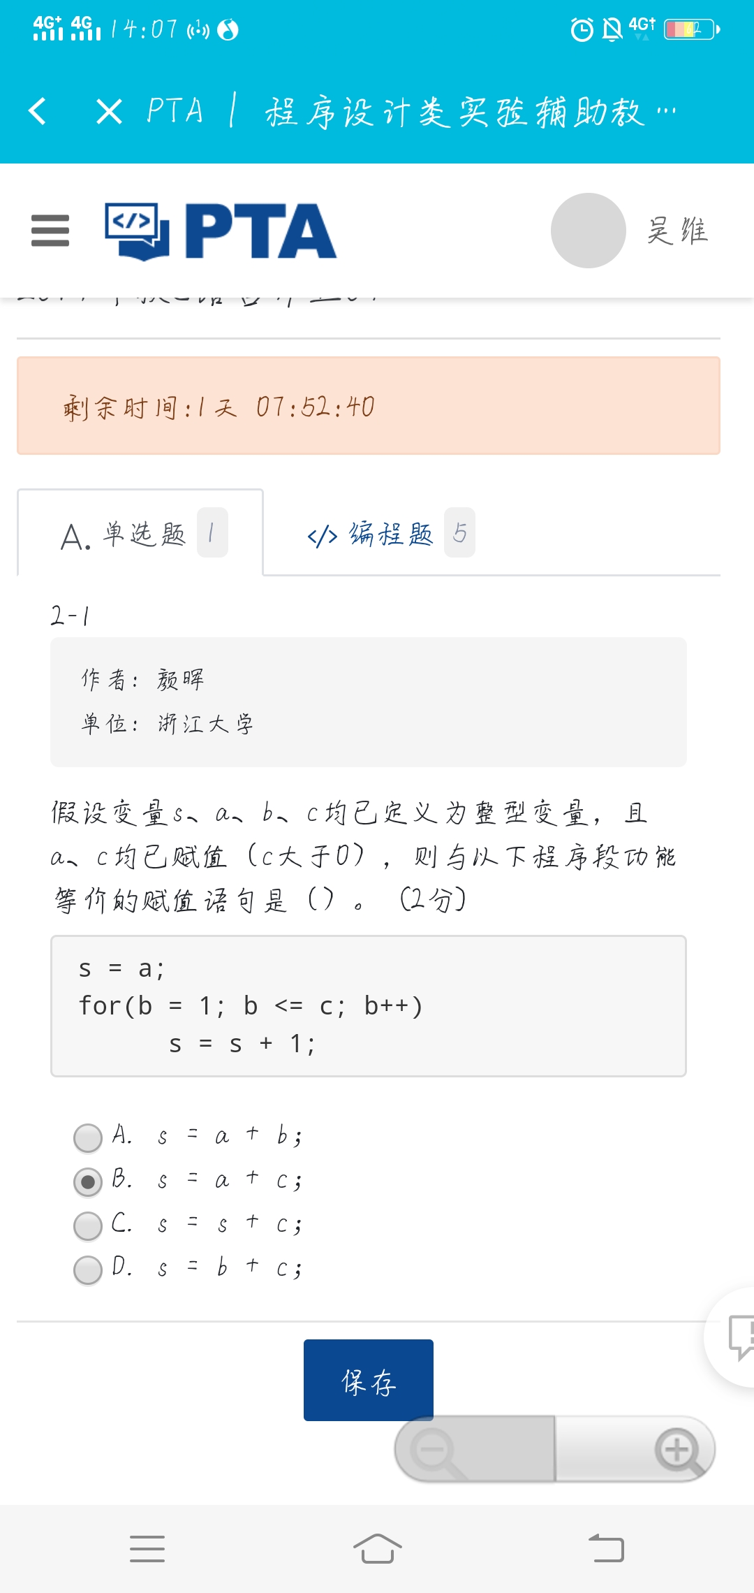Open the feedback chat bubble icon
754x1593 pixels.
[x=740, y=1336]
